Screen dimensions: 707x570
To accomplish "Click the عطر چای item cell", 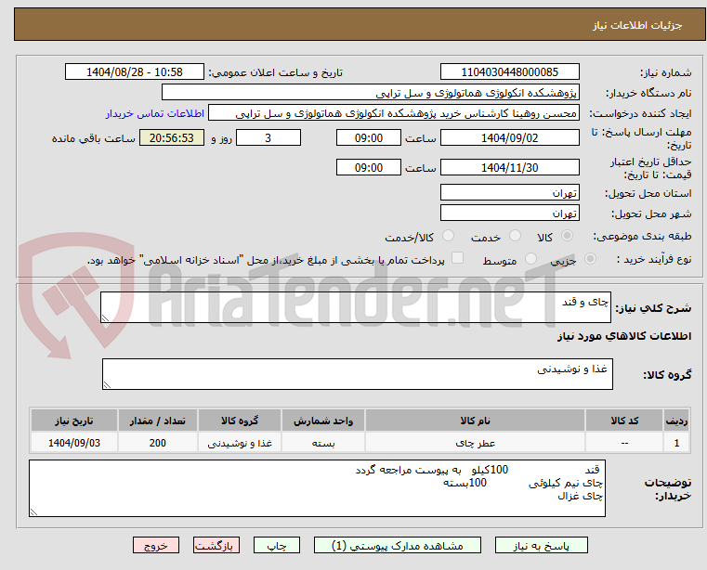I will (x=476, y=443).
